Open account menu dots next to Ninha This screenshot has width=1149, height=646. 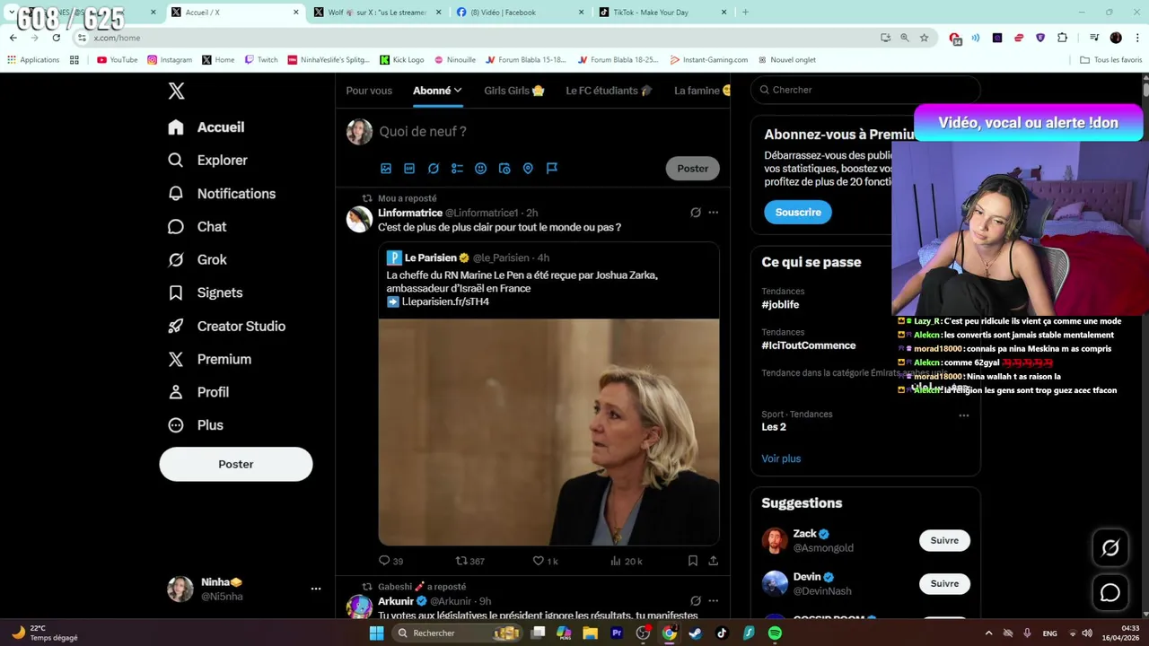click(x=316, y=589)
